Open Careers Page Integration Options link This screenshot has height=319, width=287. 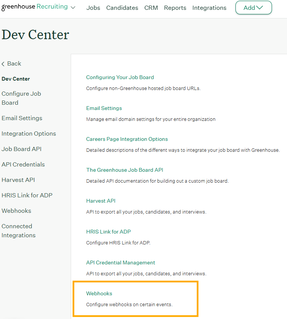point(127,139)
